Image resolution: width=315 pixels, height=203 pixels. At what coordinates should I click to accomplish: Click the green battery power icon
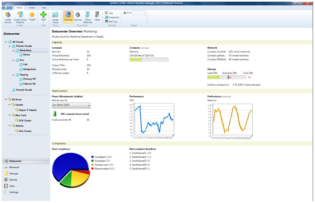pyautogui.click(x=54, y=114)
